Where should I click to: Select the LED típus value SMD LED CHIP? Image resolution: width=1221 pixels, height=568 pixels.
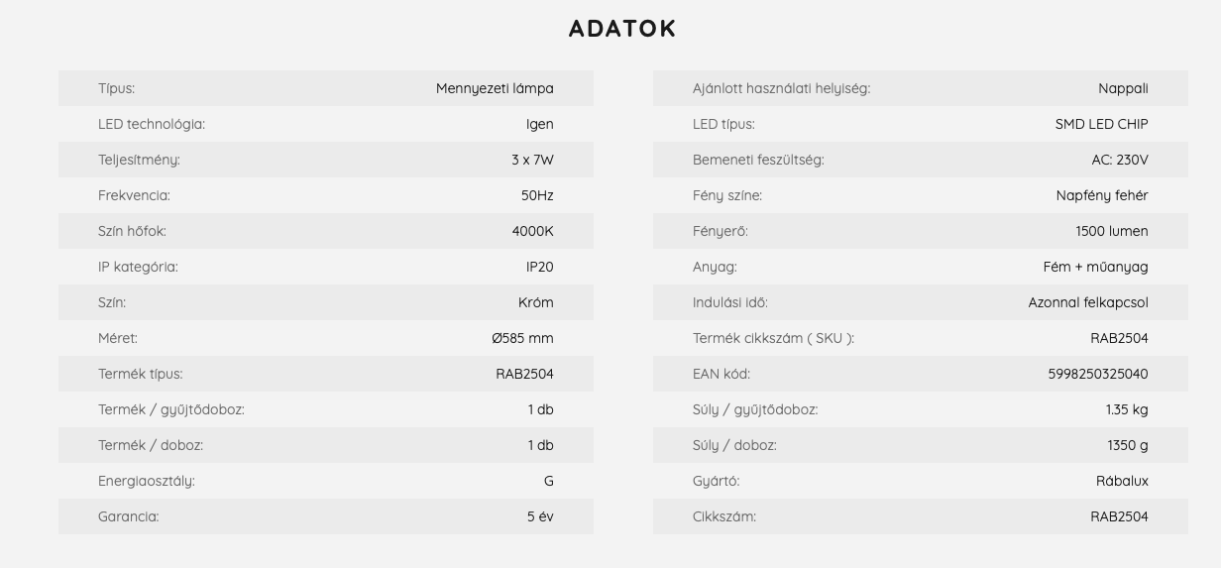tap(1102, 124)
